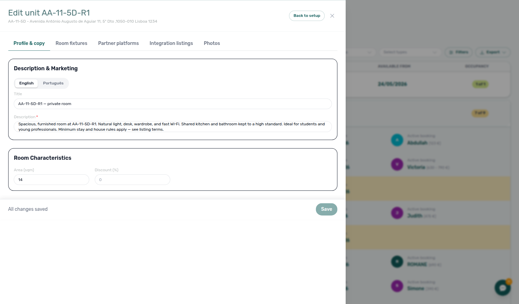
Task: Click the Title input field
Action: 173,104
